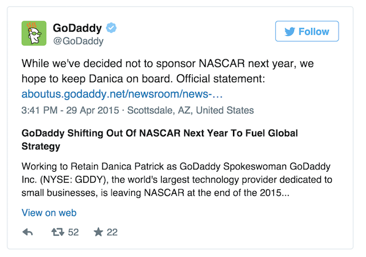
Task: Click the tweet text about sponsoring NASCAR
Action: (x=168, y=71)
